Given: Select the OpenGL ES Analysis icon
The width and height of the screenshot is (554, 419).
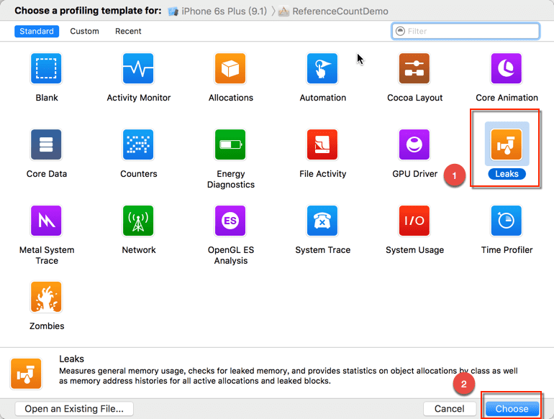Looking at the screenshot, I should [x=230, y=221].
